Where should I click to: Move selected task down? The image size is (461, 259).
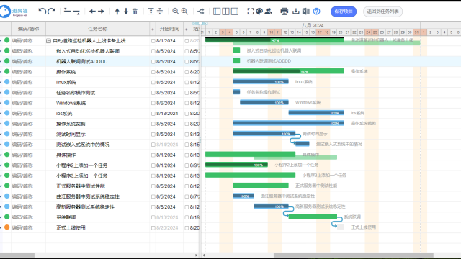[126, 12]
